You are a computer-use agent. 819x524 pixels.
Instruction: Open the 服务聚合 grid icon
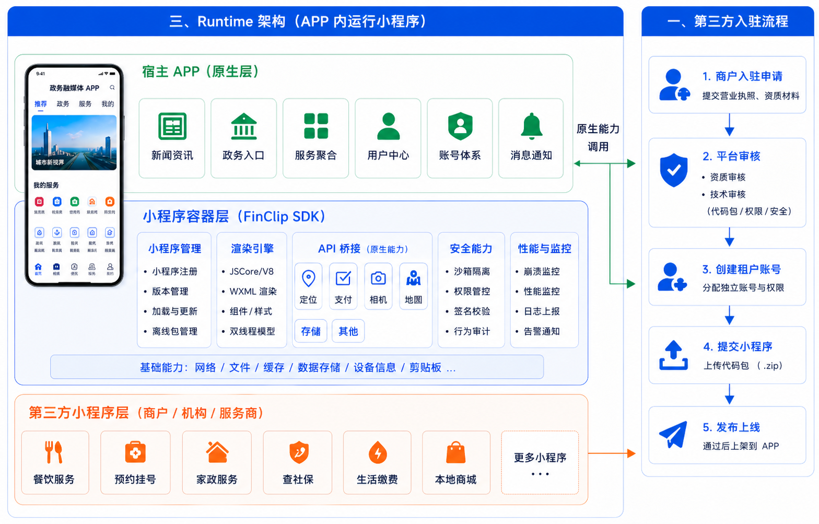(x=315, y=126)
